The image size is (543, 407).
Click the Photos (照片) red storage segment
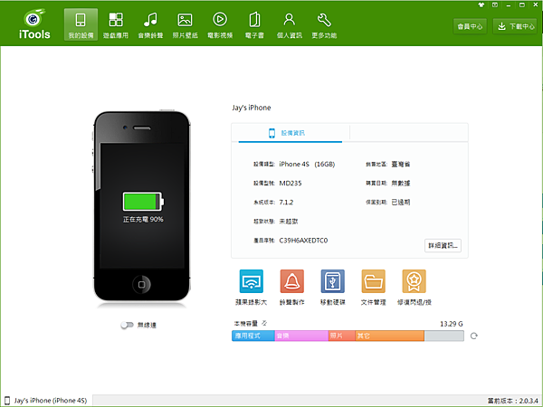pyautogui.click(x=342, y=336)
